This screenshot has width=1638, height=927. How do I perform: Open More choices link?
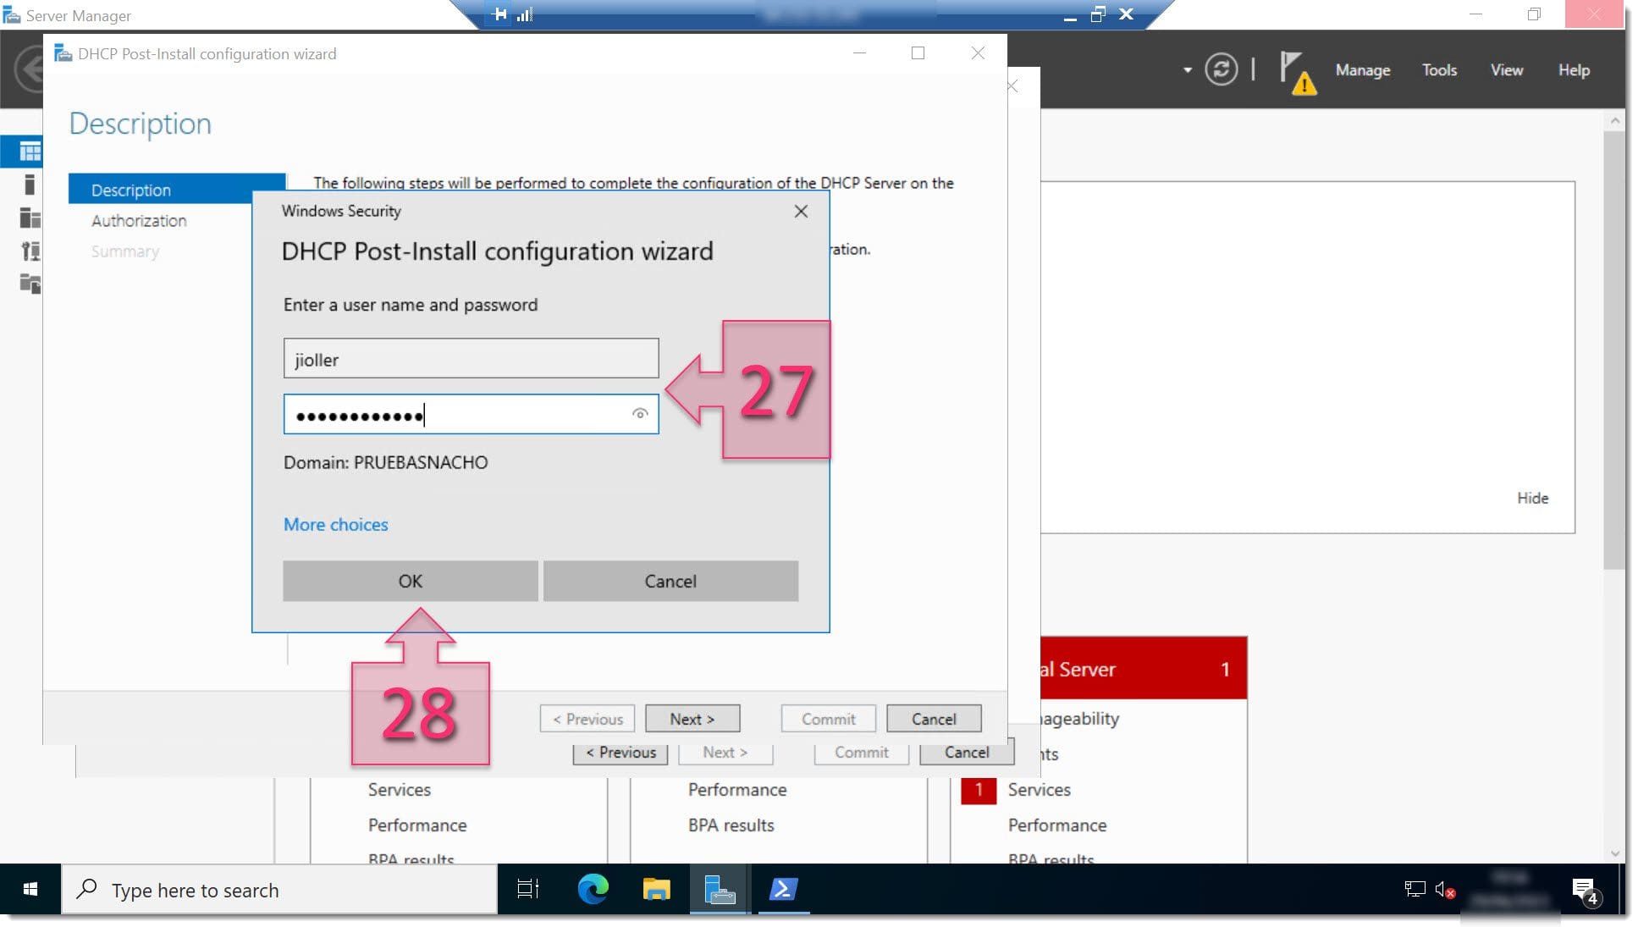(335, 524)
